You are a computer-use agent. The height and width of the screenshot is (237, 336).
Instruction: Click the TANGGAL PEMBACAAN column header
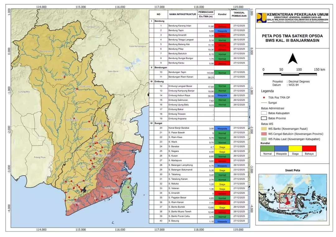239,14
